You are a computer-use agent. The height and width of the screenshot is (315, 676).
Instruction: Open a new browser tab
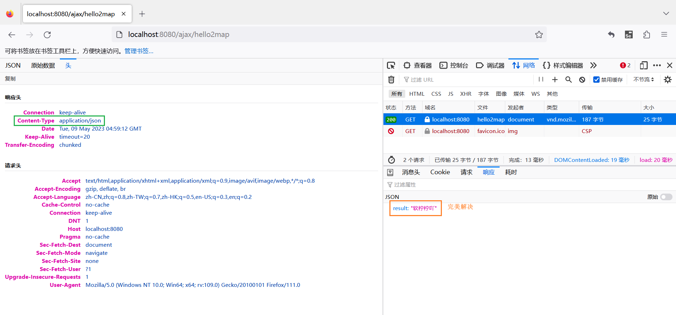[x=142, y=14]
